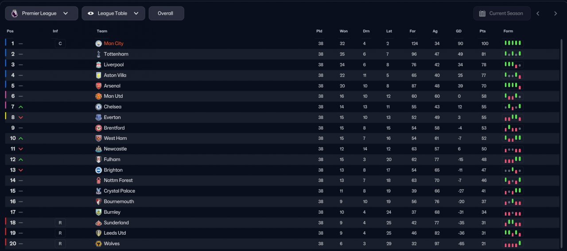Click the Aston Villa badge icon

(98, 75)
